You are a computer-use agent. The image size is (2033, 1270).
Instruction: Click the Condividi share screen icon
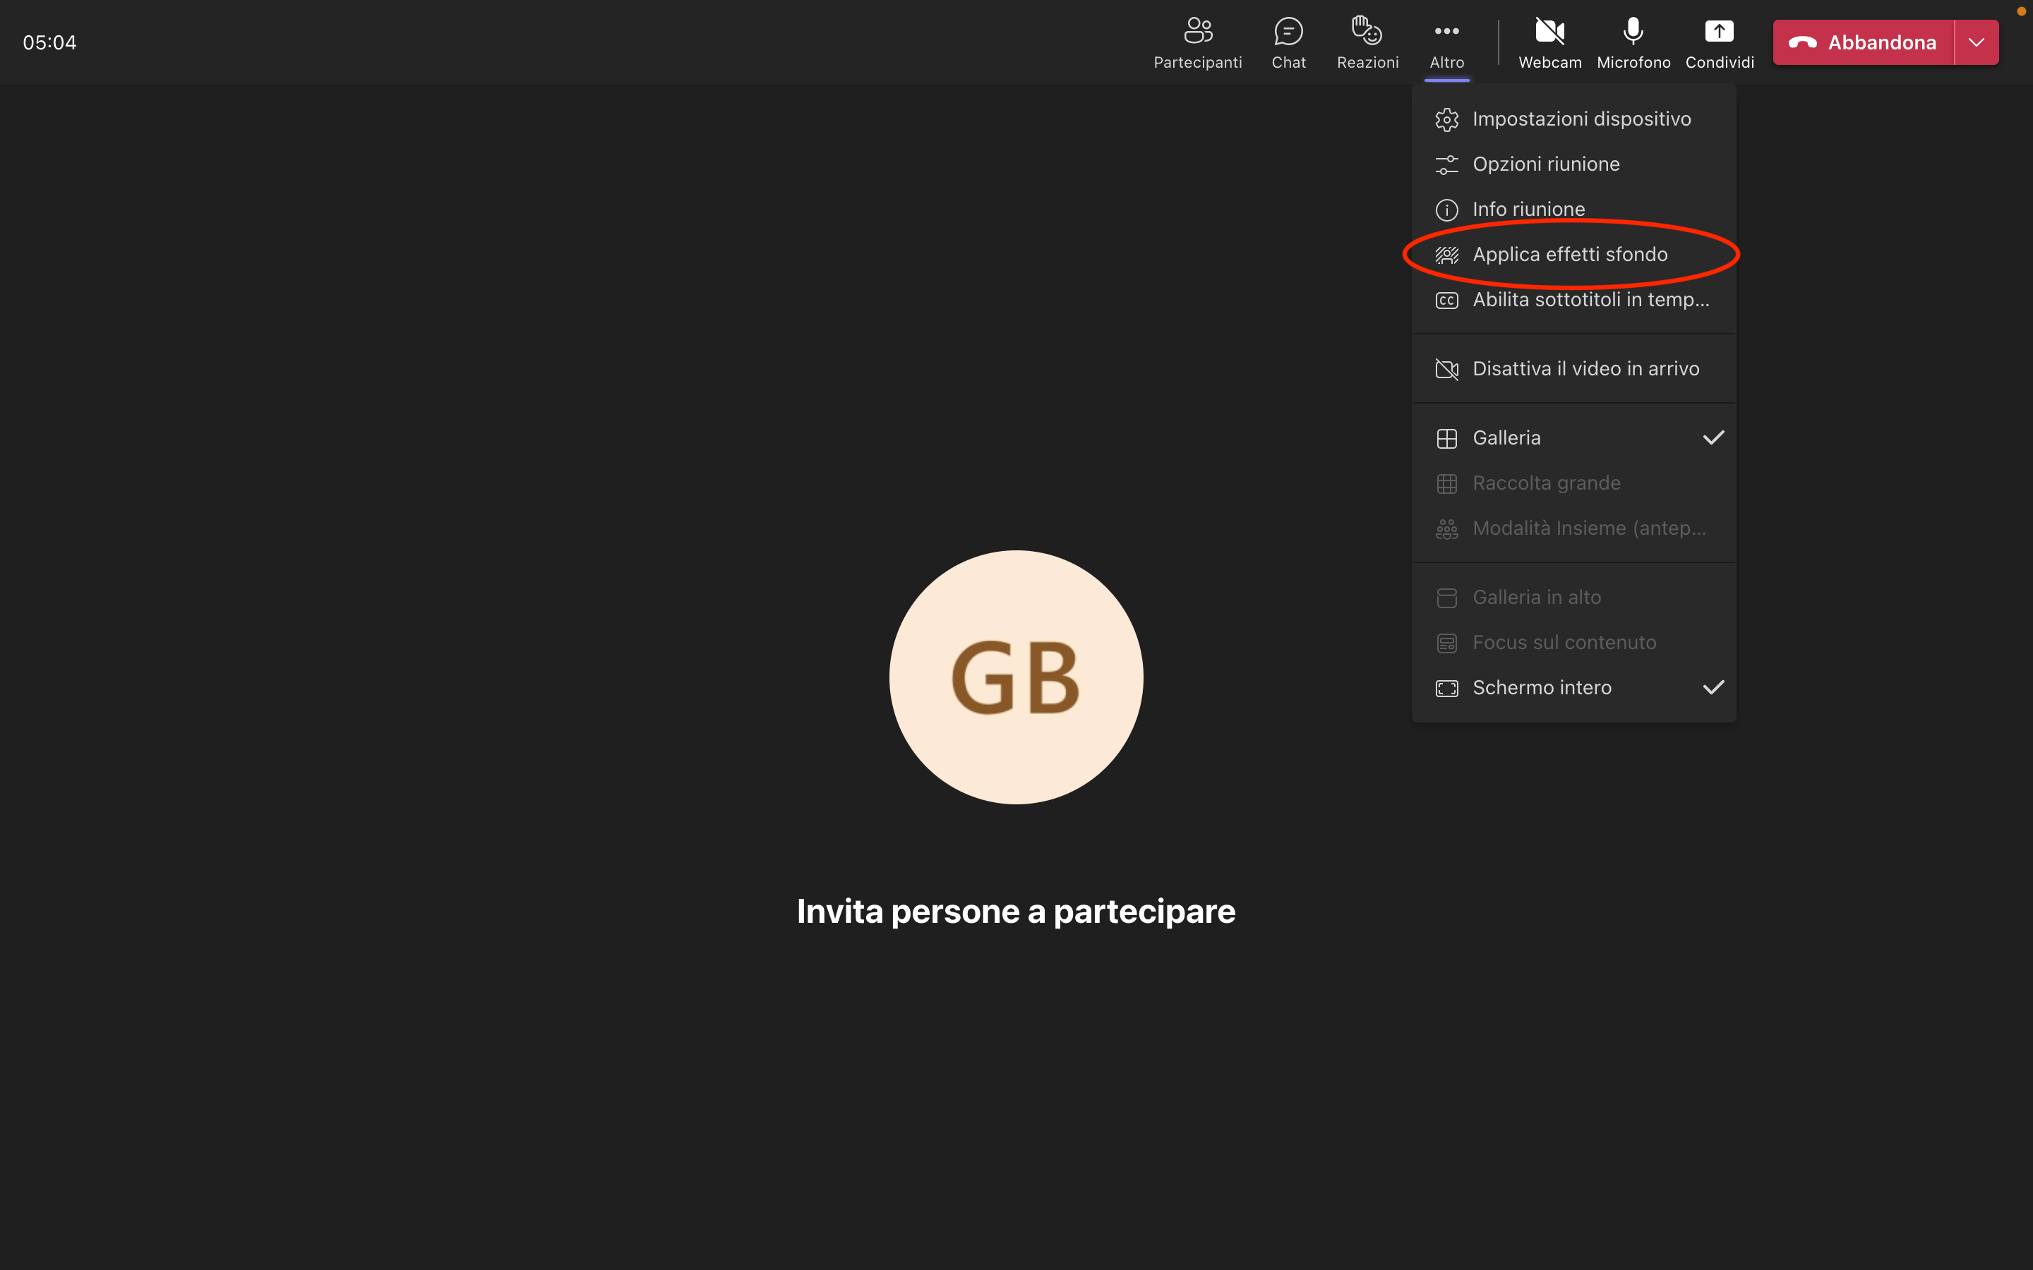pyautogui.click(x=1719, y=32)
